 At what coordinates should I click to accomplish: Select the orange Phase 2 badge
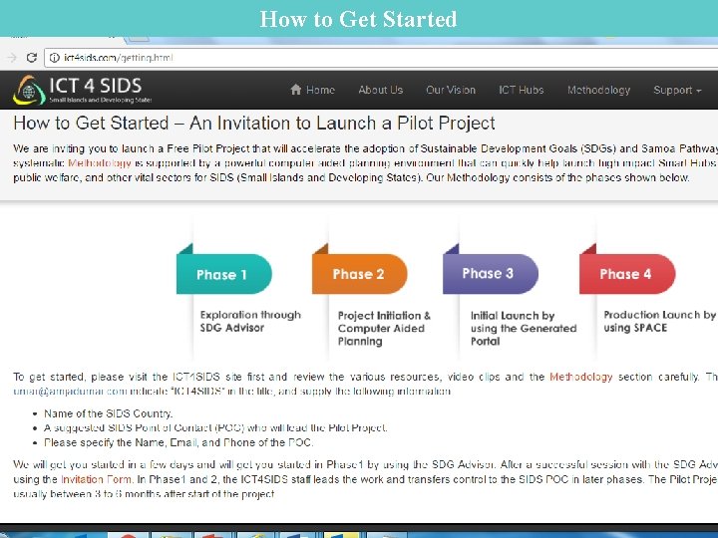[359, 274]
